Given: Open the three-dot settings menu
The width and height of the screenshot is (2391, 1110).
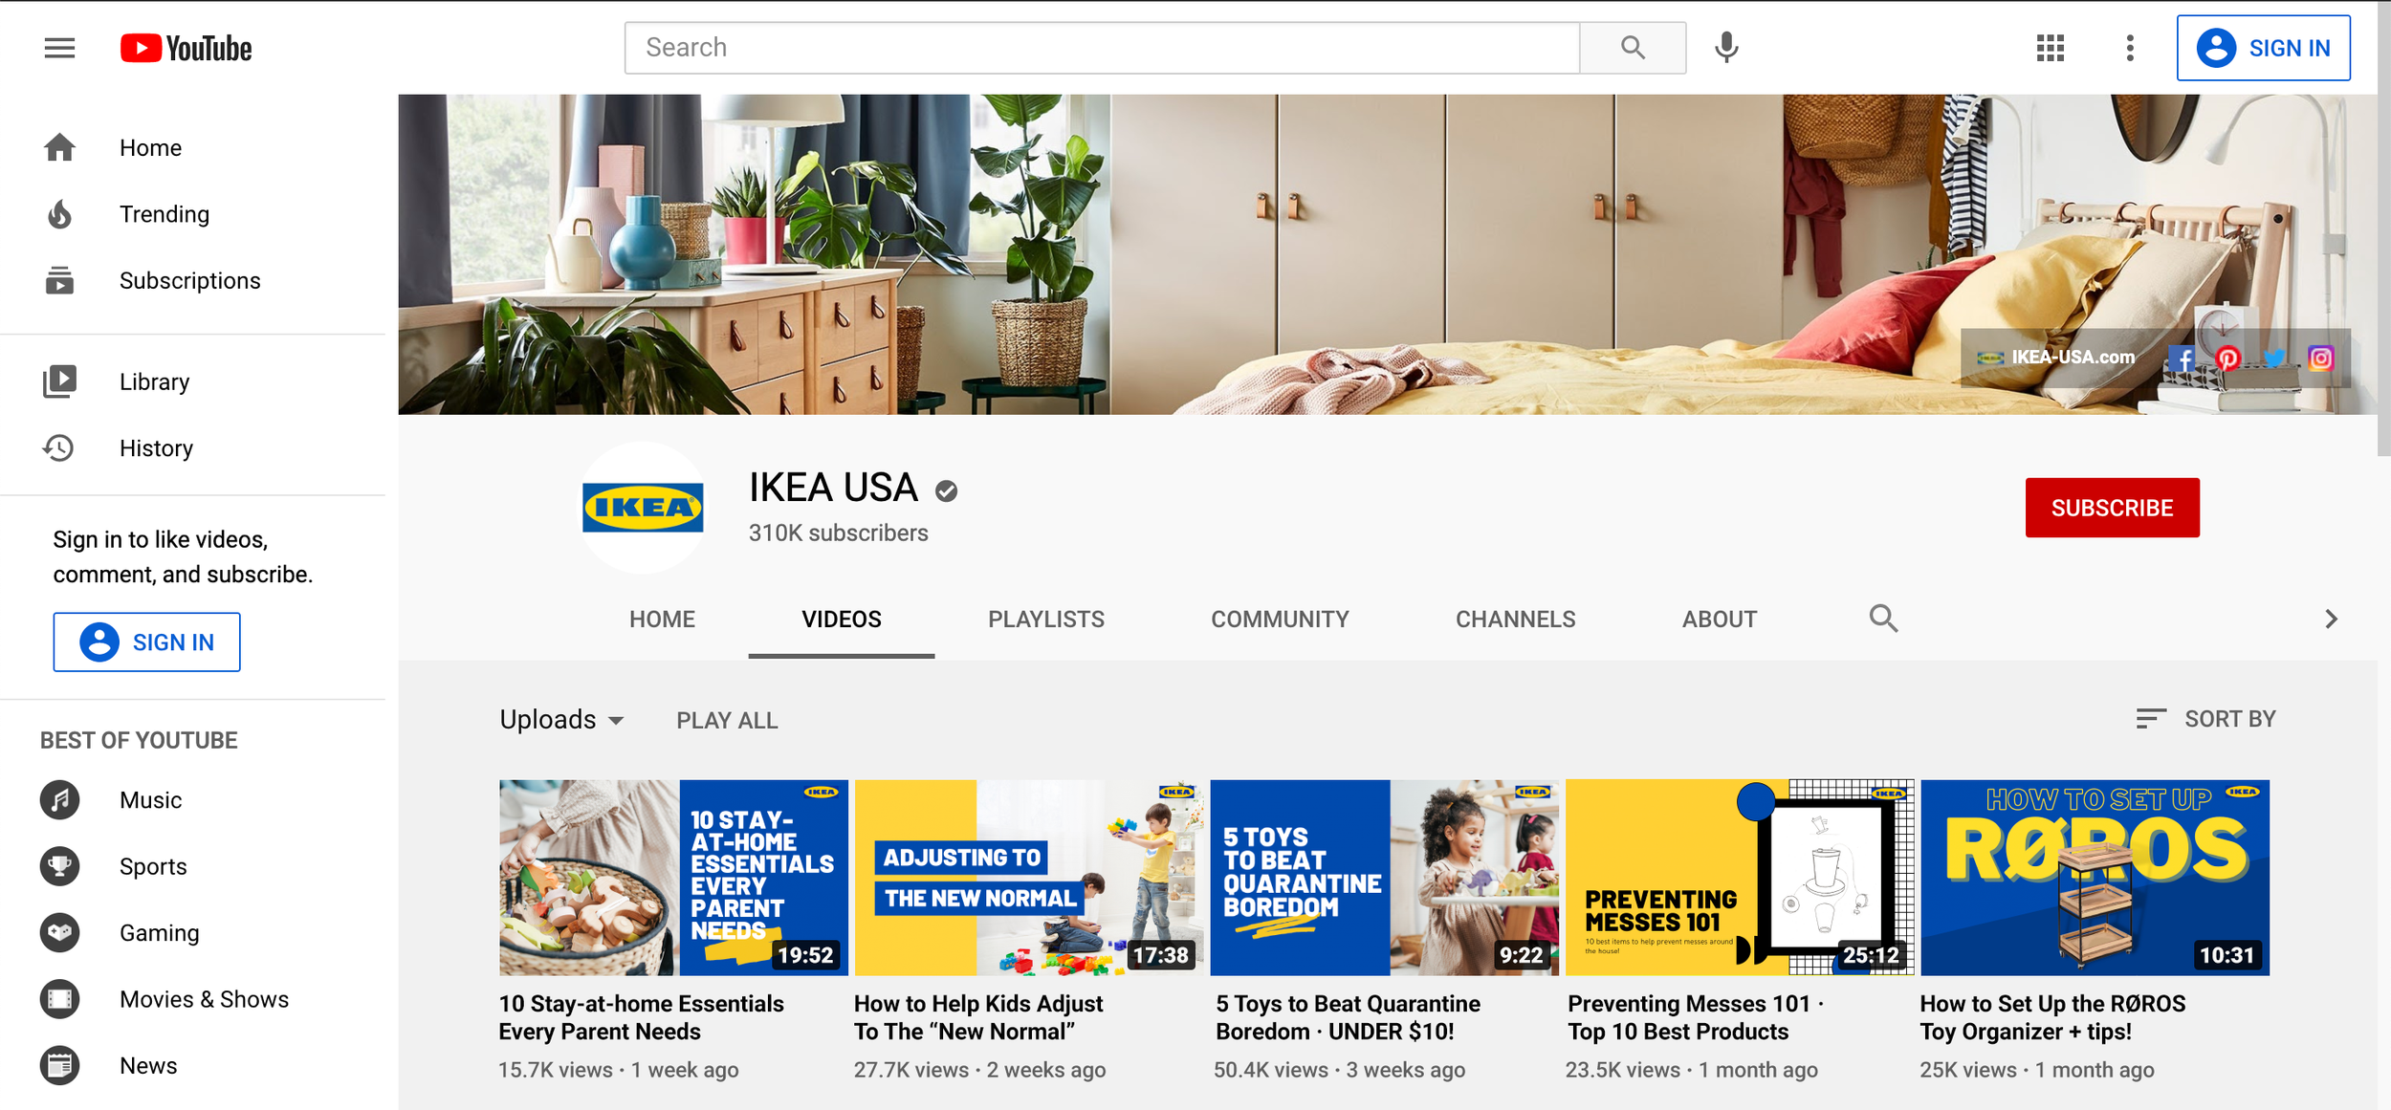Looking at the screenshot, I should 2130,48.
